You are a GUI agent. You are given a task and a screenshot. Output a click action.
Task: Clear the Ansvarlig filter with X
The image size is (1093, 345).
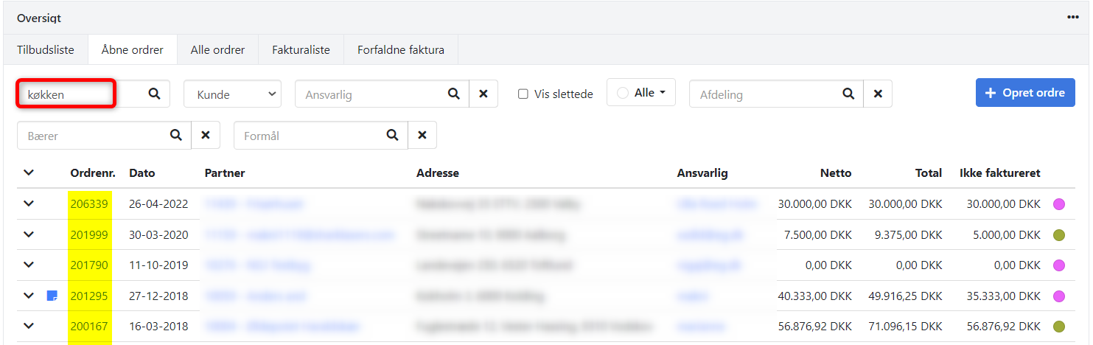pyautogui.click(x=483, y=94)
